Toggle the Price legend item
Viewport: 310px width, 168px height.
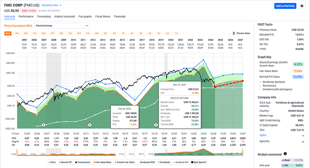tap(52, 162)
